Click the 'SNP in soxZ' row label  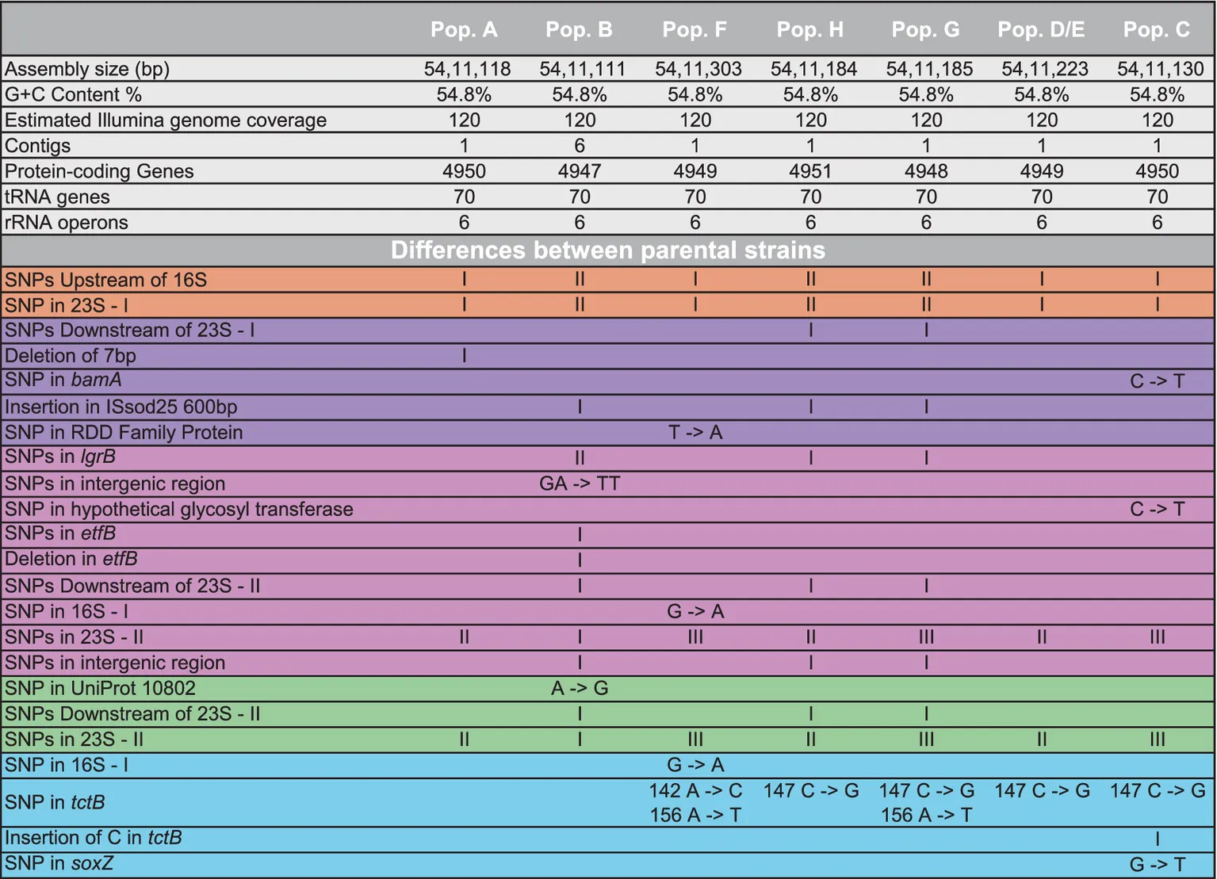(x=59, y=863)
